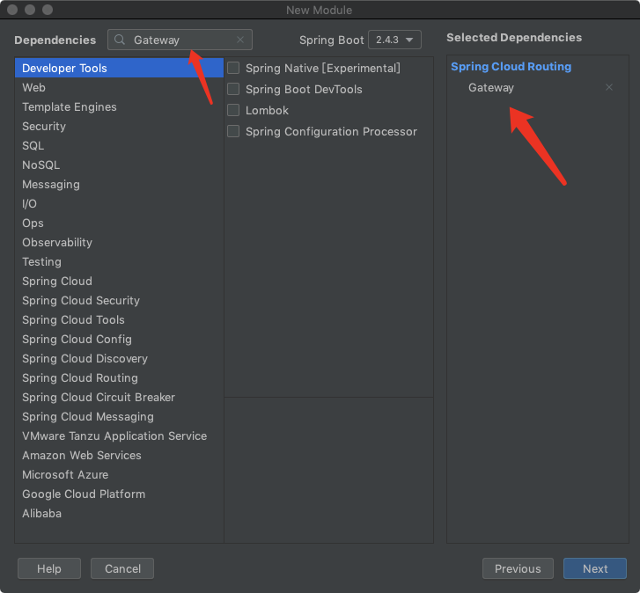Select the Web category
The image size is (640, 593).
point(119,87)
